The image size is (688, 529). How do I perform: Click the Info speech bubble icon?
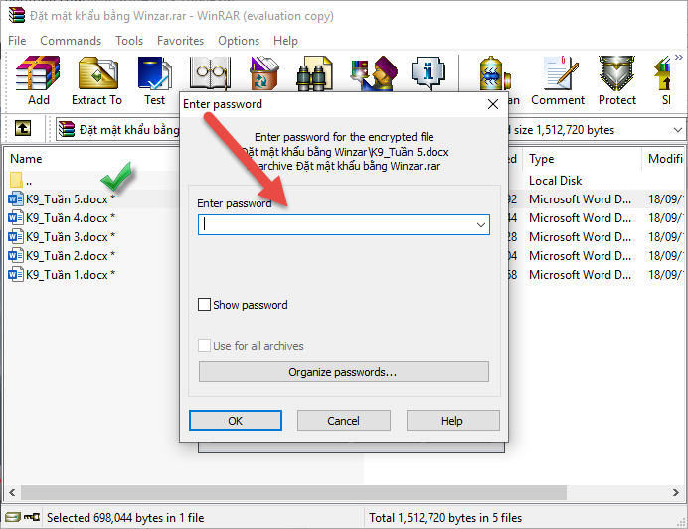click(x=428, y=72)
